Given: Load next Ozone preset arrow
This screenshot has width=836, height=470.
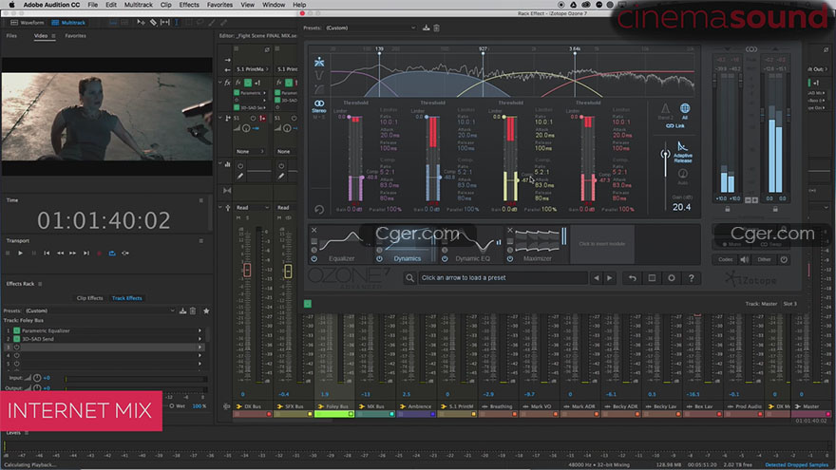Looking at the screenshot, I should coord(609,277).
